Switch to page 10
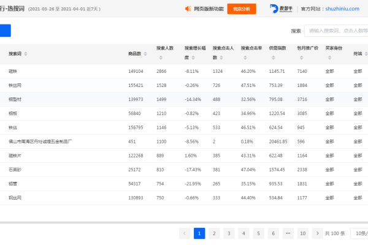The image size is (368, 245). pyautogui.click(x=302, y=233)
